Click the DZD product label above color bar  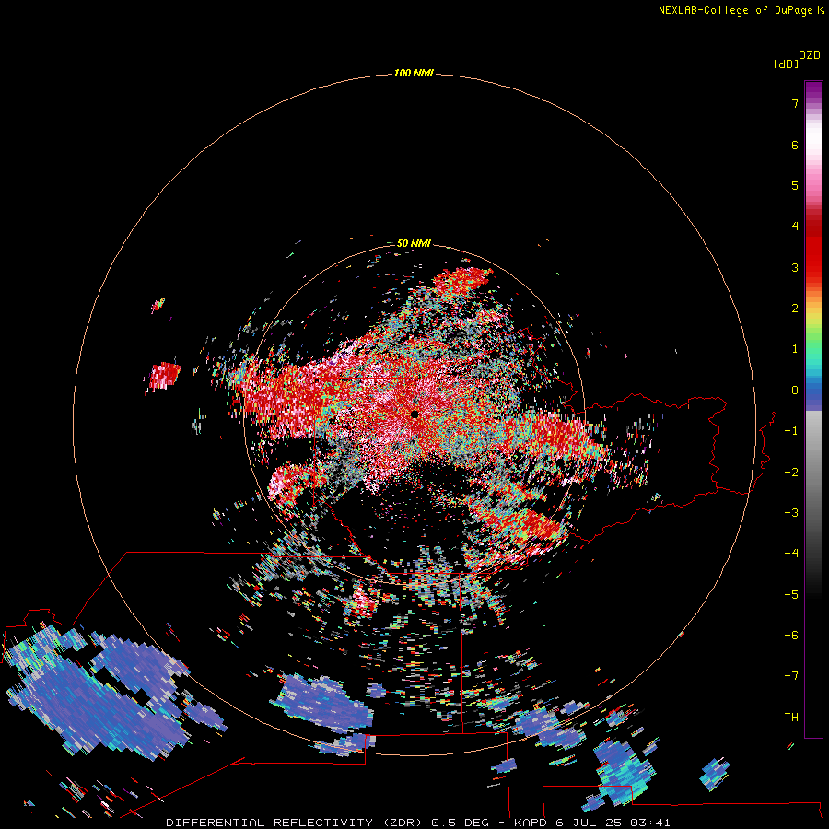(810, 55)
